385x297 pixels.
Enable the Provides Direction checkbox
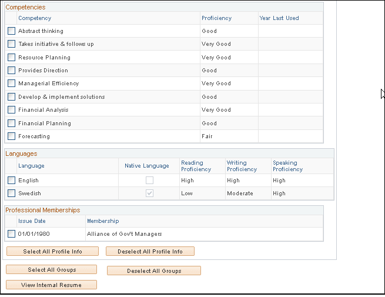tap(12, 71)
